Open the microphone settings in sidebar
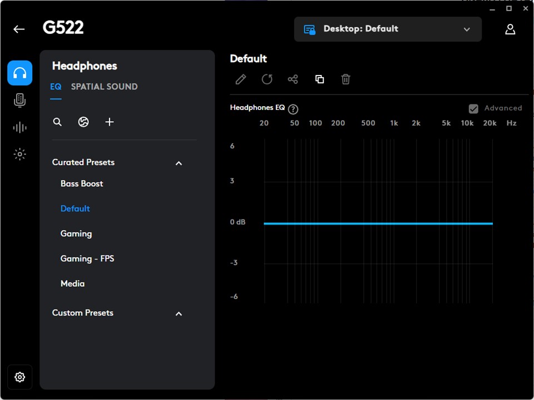This screenshot has width=534, height=400. [20, 100]
